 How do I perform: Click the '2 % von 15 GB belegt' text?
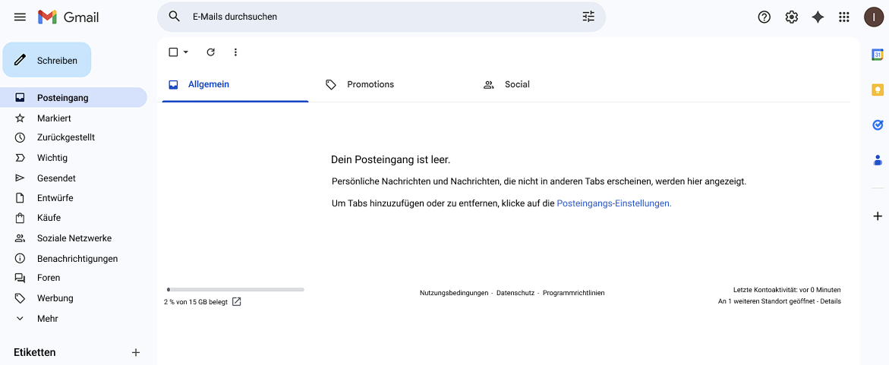[x=196, y=302]
